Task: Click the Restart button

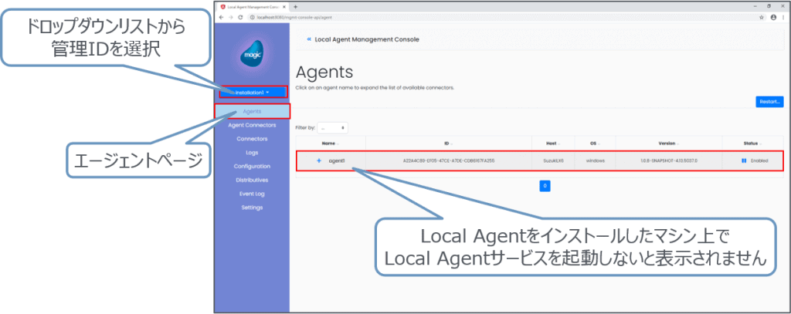Action: tap(769, 102)
